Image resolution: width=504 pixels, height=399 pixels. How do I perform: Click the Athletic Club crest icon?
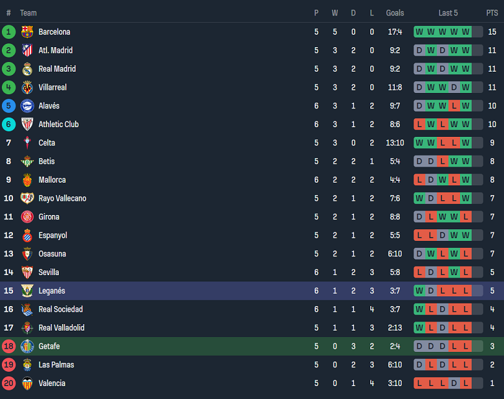(x=27, y=125)
